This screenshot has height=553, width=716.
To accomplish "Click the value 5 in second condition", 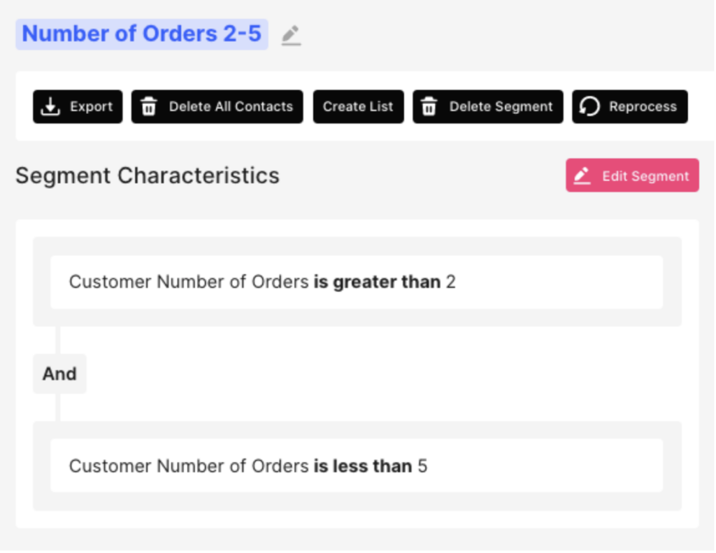I will [422, 466].
